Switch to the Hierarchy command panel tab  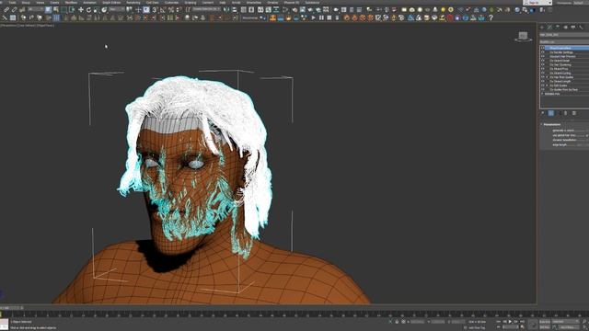558,28
